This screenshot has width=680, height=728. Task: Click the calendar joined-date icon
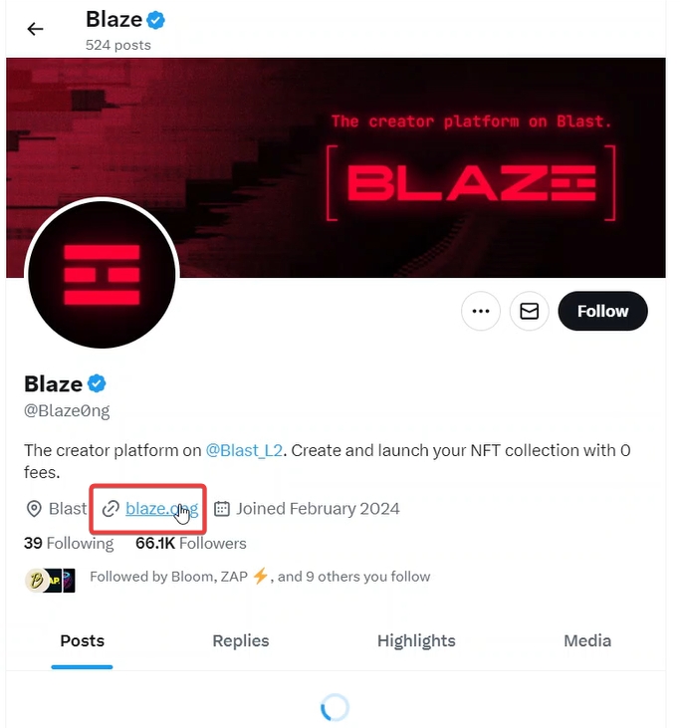coord(222,509)
